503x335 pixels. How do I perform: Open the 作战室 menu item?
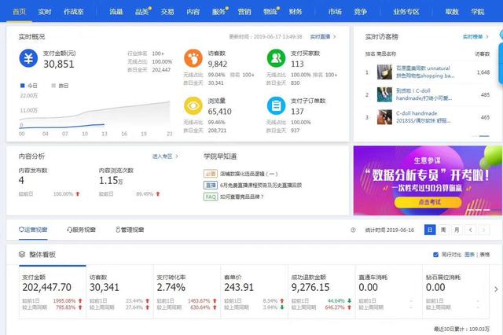73,12
